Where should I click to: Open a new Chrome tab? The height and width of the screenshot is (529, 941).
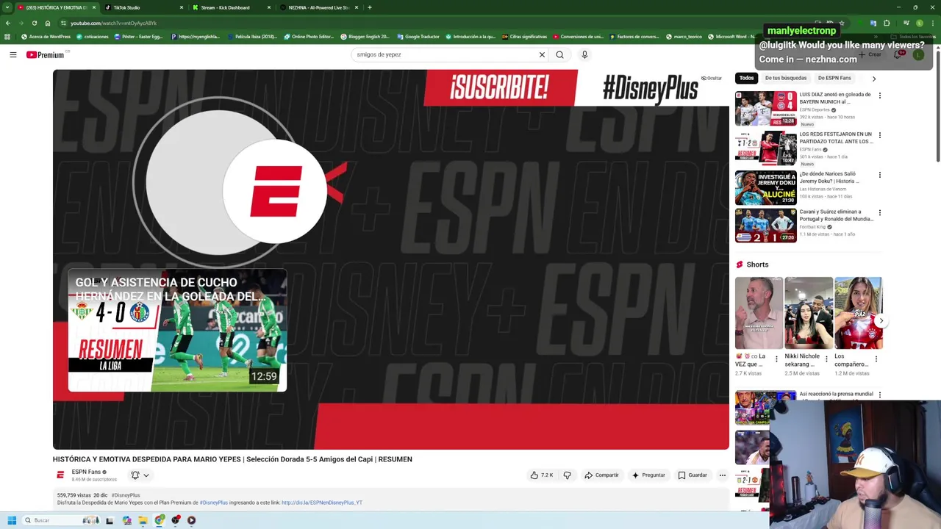(370, 7)
